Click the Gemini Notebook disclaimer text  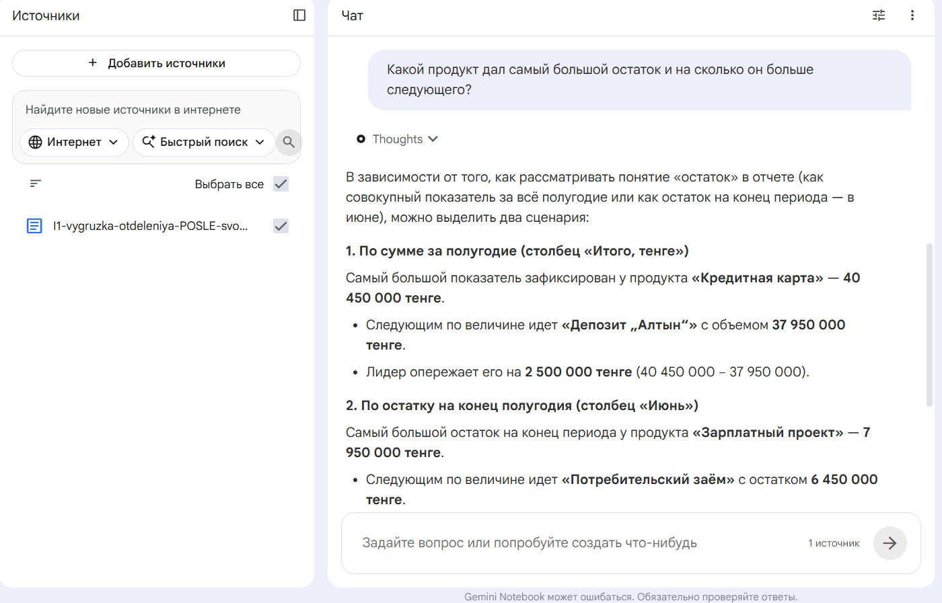point(630,596)
